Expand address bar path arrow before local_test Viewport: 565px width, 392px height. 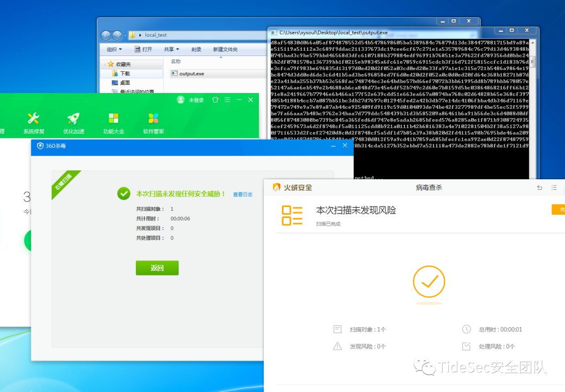tap(140, 35)
